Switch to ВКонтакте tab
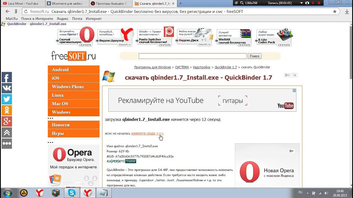The image size is (353, 198). [x=67, y=3]
